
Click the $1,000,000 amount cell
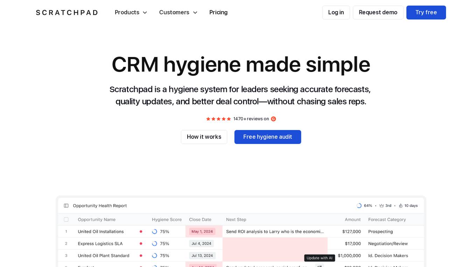pos(349,255)
